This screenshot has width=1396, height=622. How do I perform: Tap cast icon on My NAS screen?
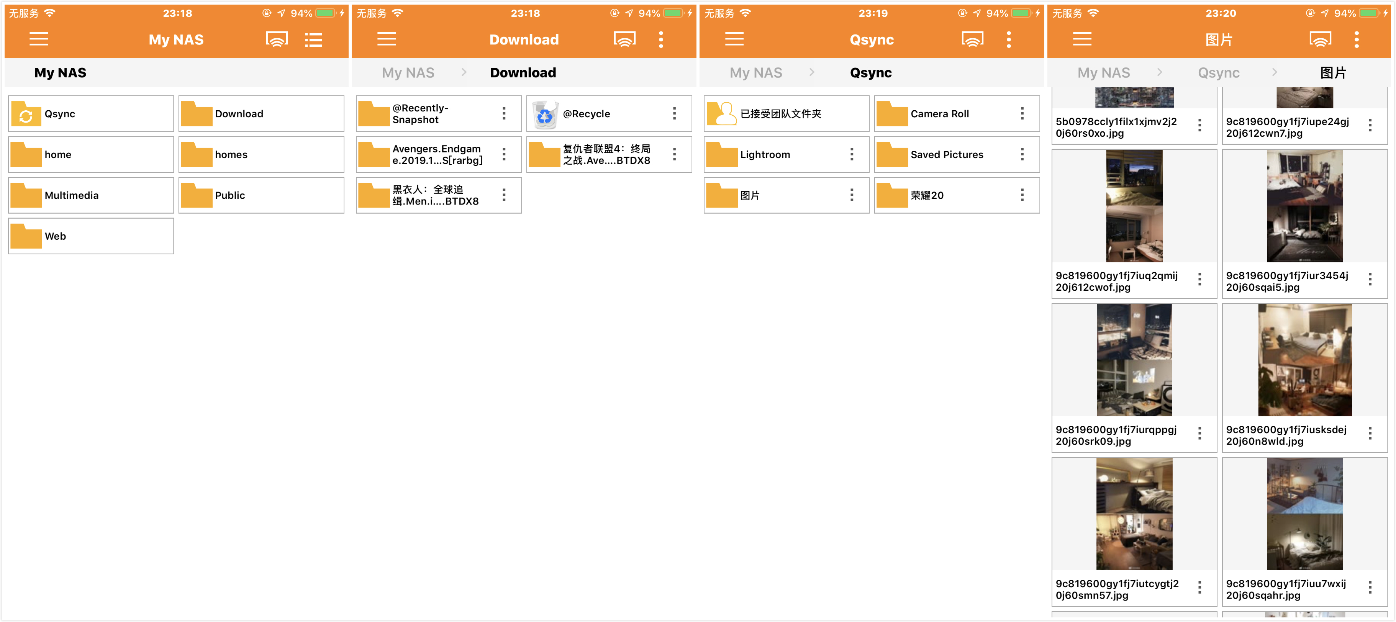[276, 39]
